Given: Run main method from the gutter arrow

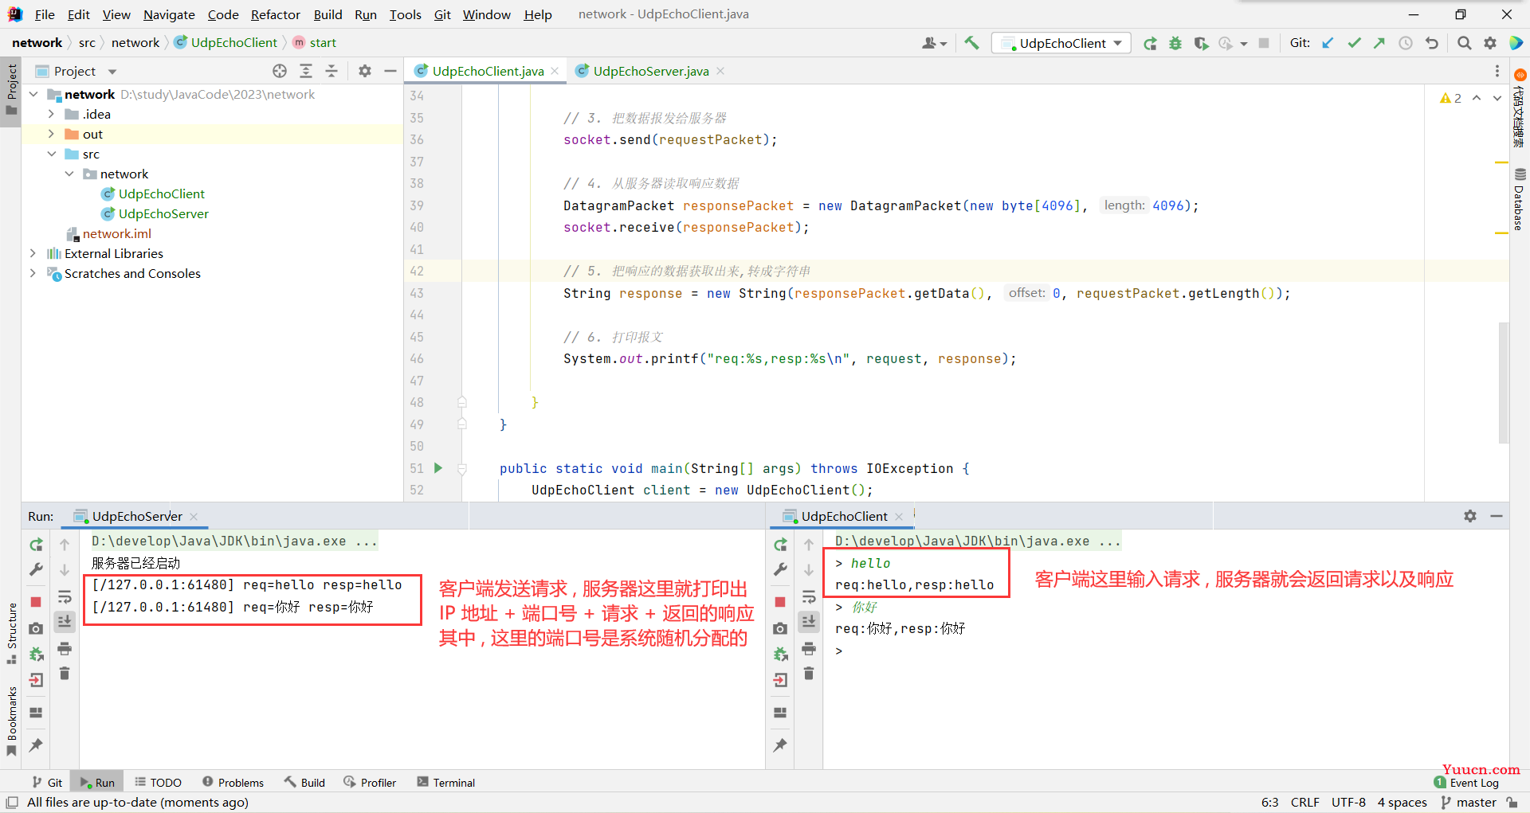Looking at the screenshot, I should coord(437,468).
